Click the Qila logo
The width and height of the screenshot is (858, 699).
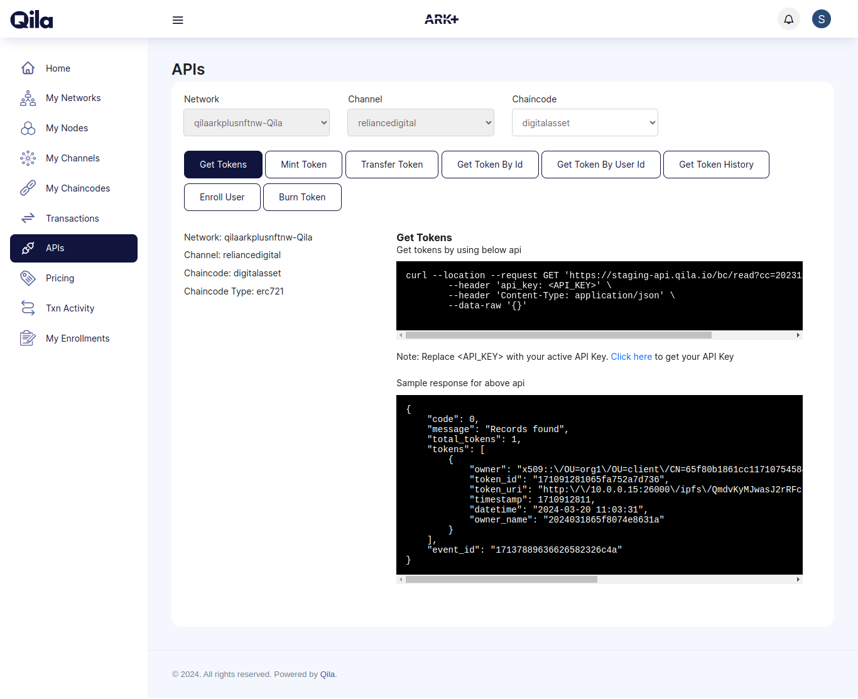pyautogui.click(x=31, y=19)
